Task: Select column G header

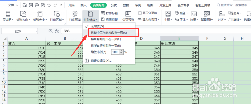Action: (225, 38)
